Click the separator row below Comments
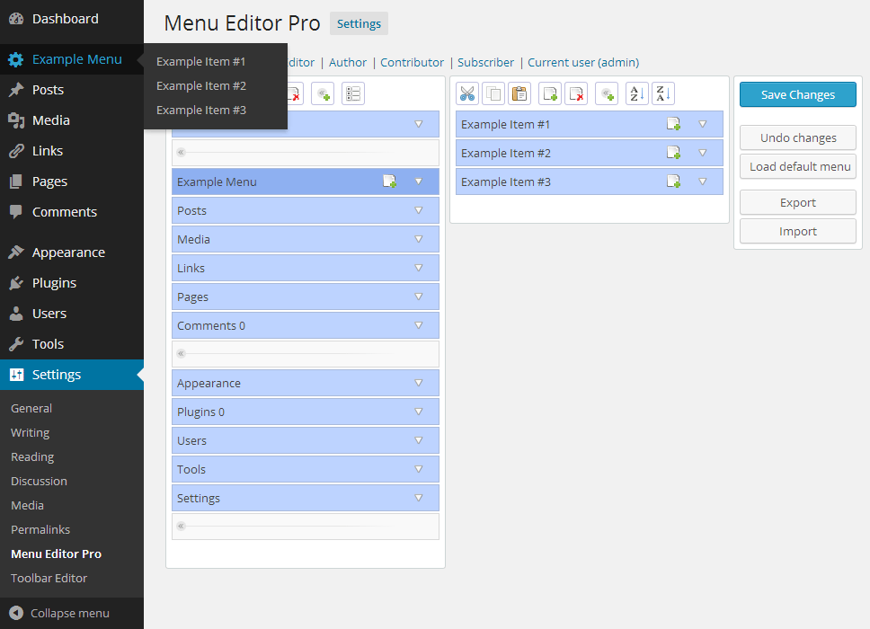The image size is (870, 629). [306, 354]
